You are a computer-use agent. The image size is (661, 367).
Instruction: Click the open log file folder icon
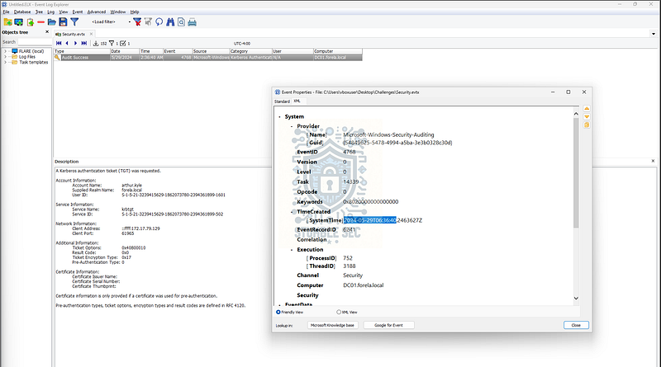pos(52,22)
